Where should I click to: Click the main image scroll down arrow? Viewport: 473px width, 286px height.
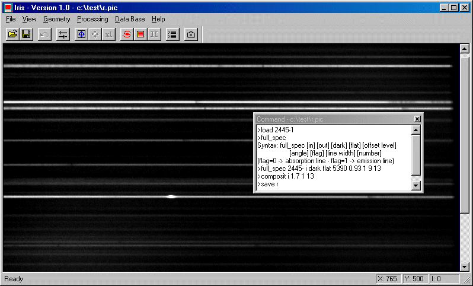click(x=464, y=266)
